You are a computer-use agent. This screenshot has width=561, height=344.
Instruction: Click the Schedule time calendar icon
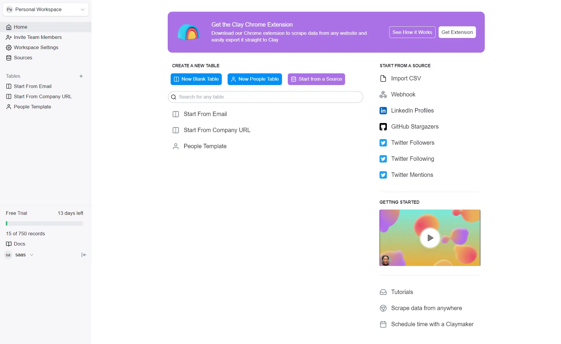pos(383,324)
